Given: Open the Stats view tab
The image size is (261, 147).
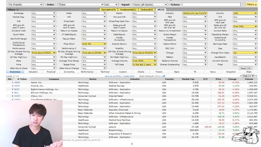Looking at the screenshot, I should tap(249, 72).
